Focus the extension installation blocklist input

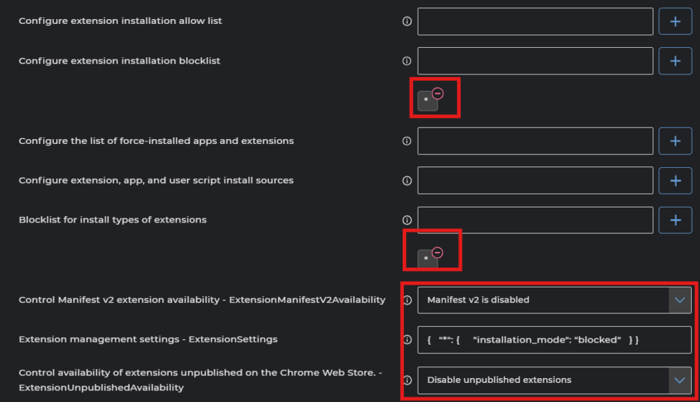pos(535,61)
